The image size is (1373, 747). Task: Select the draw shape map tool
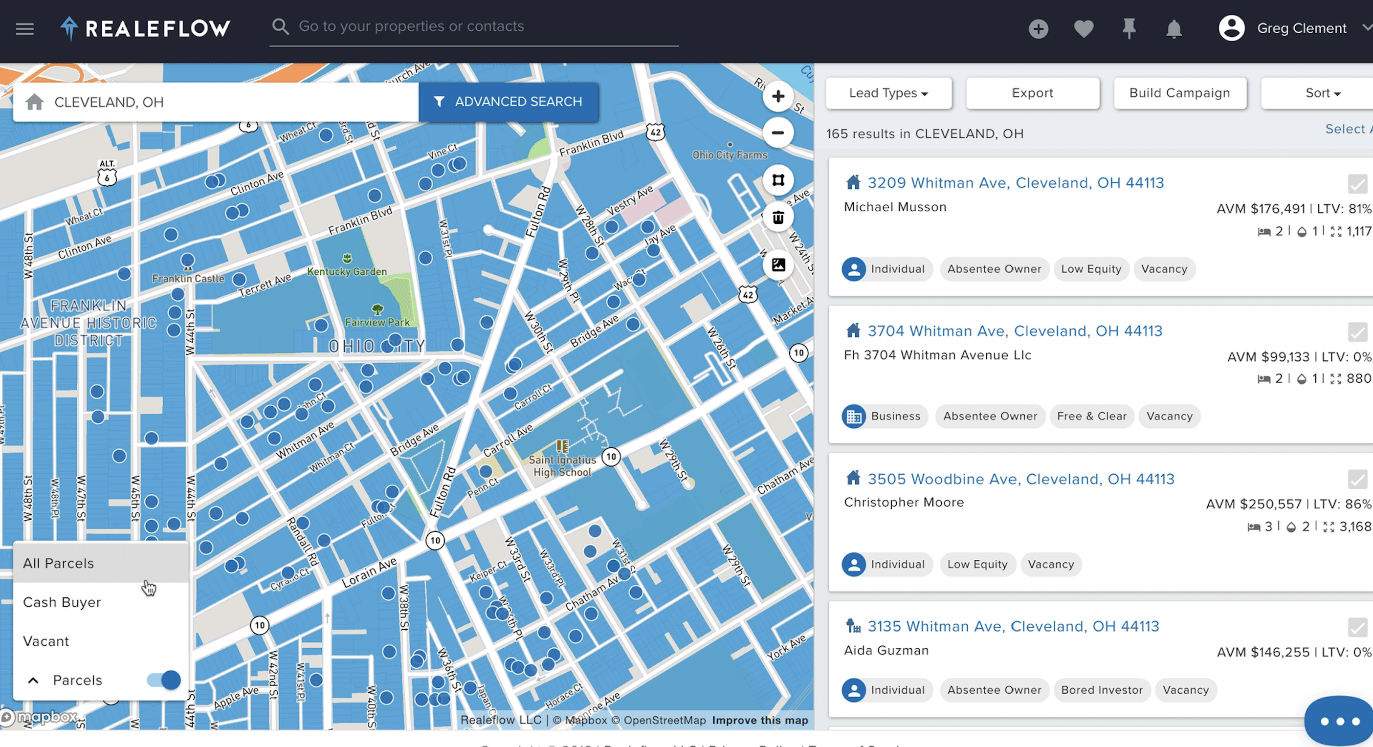click(x=777, y=180)
